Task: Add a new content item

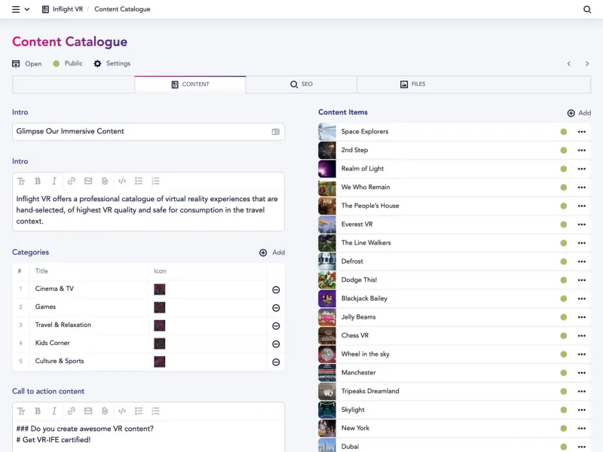Action: [579, 112]
